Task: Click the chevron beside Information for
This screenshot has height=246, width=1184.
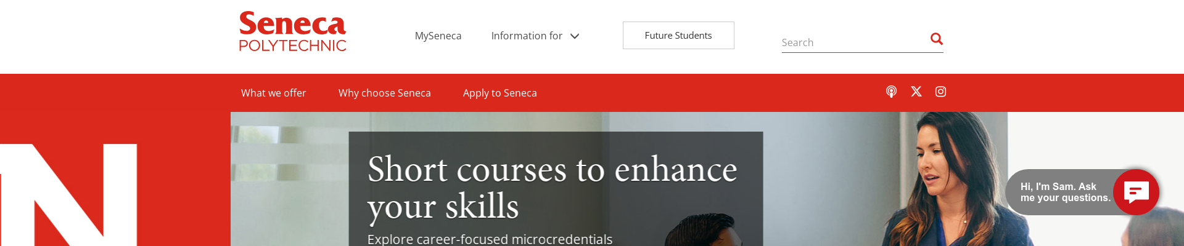Action: click(575, 36)
